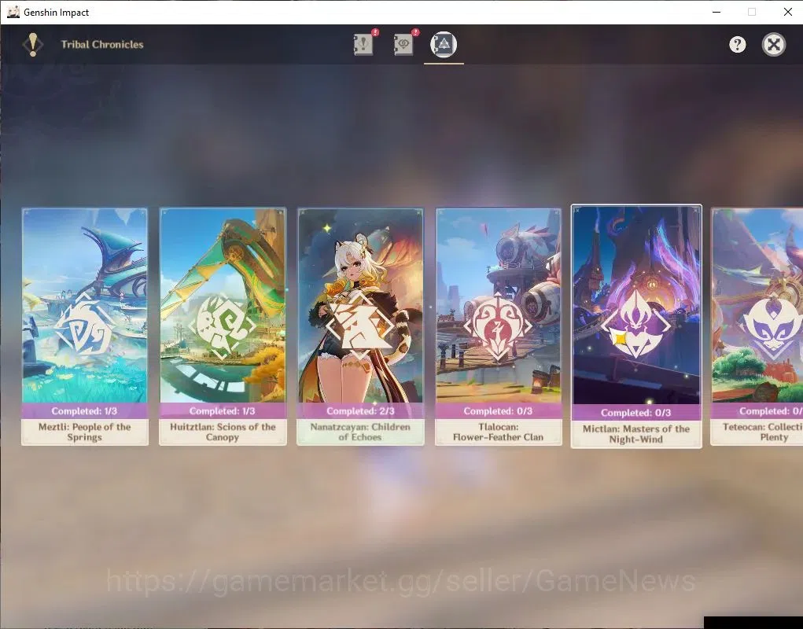Open the Meztli: People of the Springs card
The image size is (803, 629).
click(84, 326)
